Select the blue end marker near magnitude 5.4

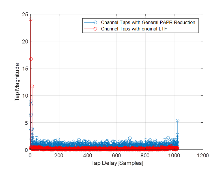[178, 120]
